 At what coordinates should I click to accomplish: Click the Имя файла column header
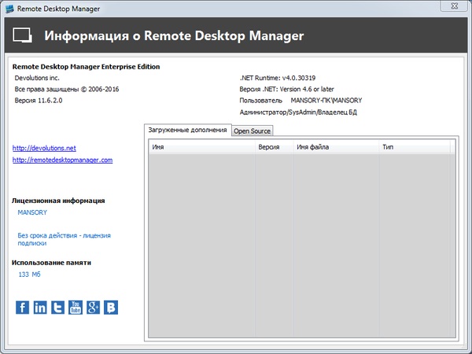pos(335,147)
